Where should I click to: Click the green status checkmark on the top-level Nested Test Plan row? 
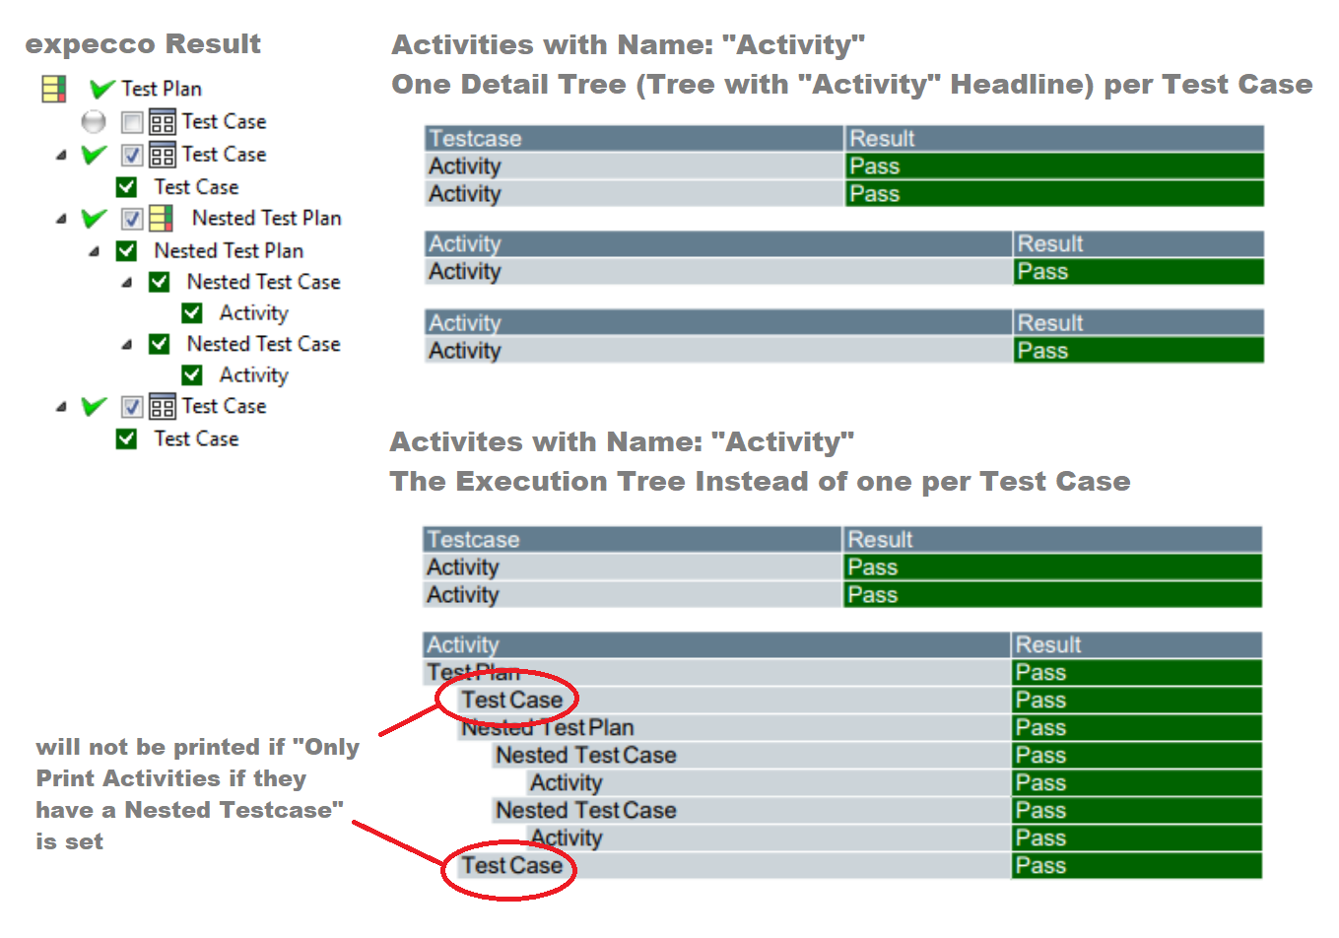click(x=94, y=218)
